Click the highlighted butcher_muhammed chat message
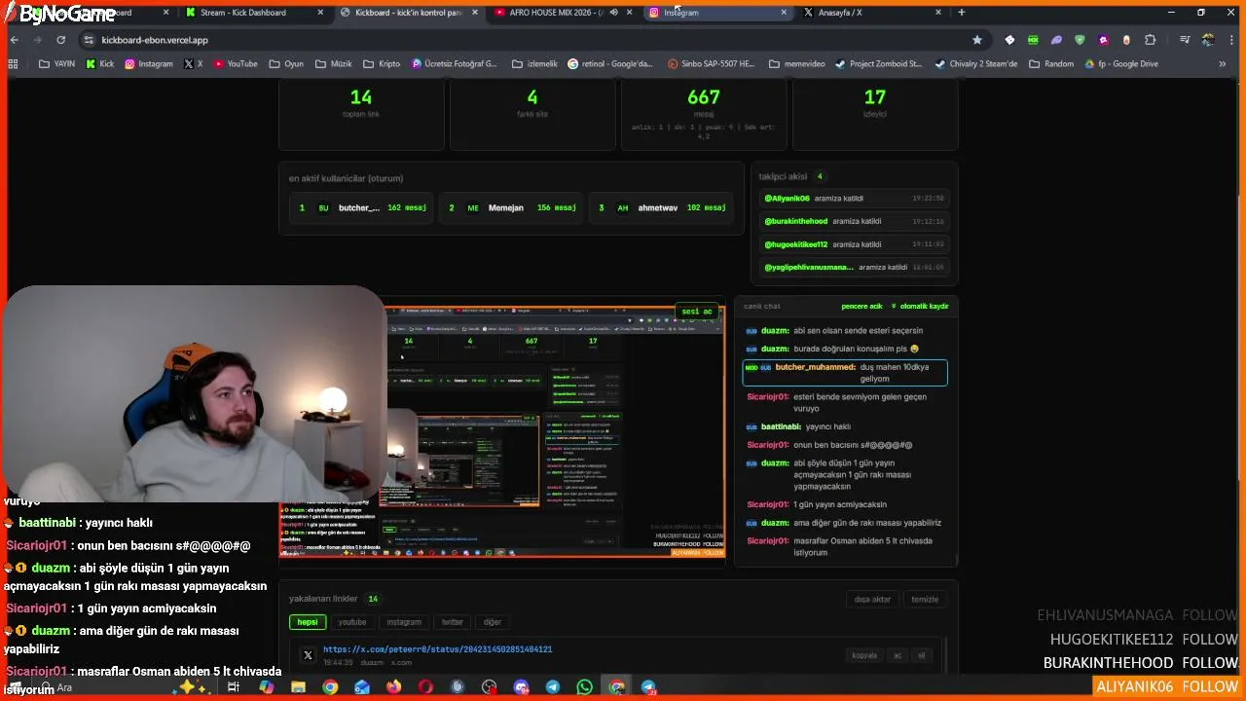 coord(845,373)
